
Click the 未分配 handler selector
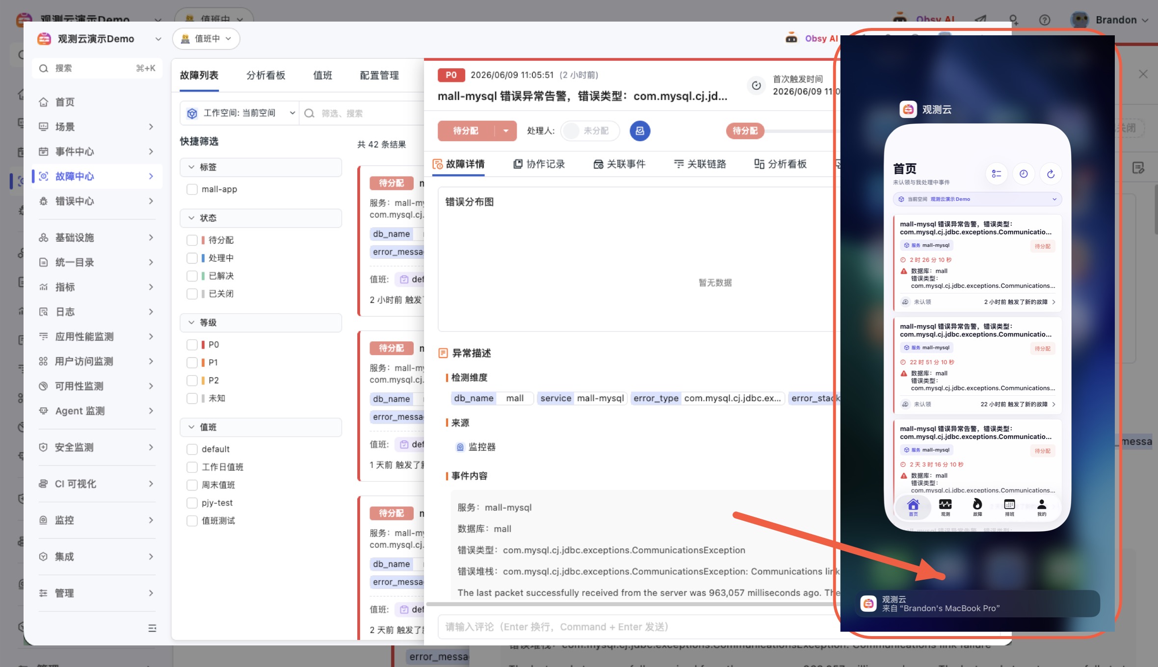click(590, 131)
